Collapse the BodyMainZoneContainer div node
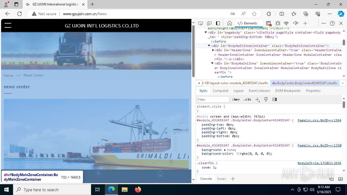The height and width of the screenshot is (195, 347). 209,46
